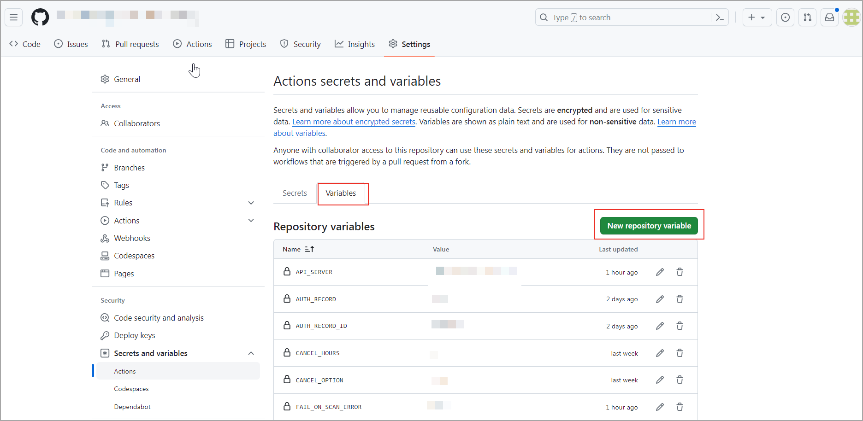Click the API_SERVER variable name
Screen dimensions: 863x421
pos(314,272)
